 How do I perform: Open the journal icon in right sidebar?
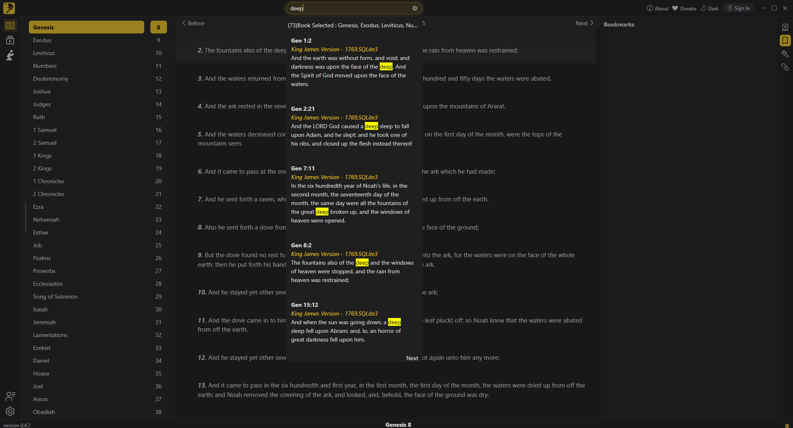pos(785,27)
